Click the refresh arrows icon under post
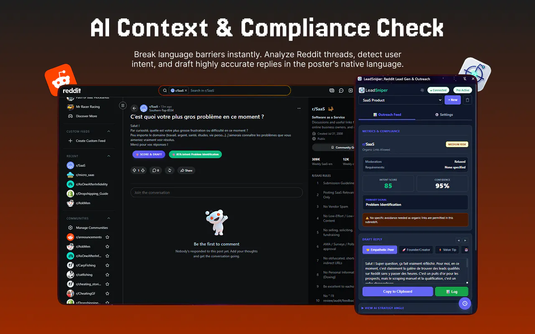This screenshot has width=535, height=334. [x=169, y=170]
